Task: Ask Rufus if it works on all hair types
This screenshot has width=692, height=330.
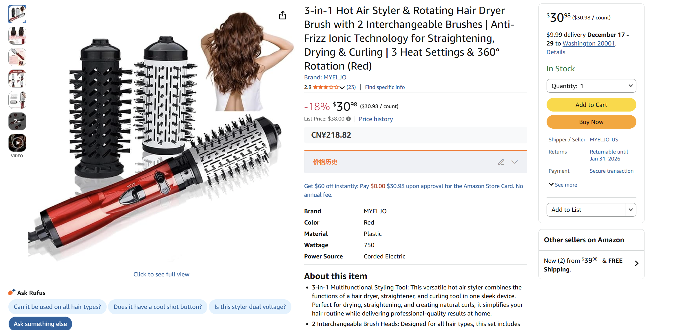Action: [57, 307]
